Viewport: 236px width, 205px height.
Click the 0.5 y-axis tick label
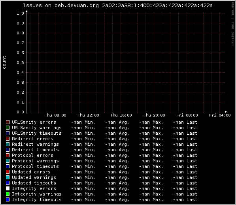[20, 62]
